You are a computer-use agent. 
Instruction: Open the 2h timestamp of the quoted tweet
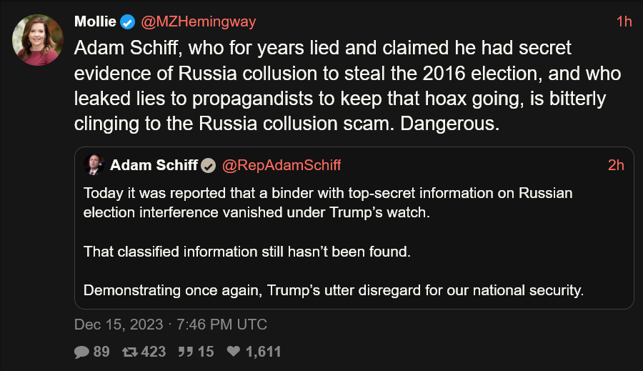616,165
